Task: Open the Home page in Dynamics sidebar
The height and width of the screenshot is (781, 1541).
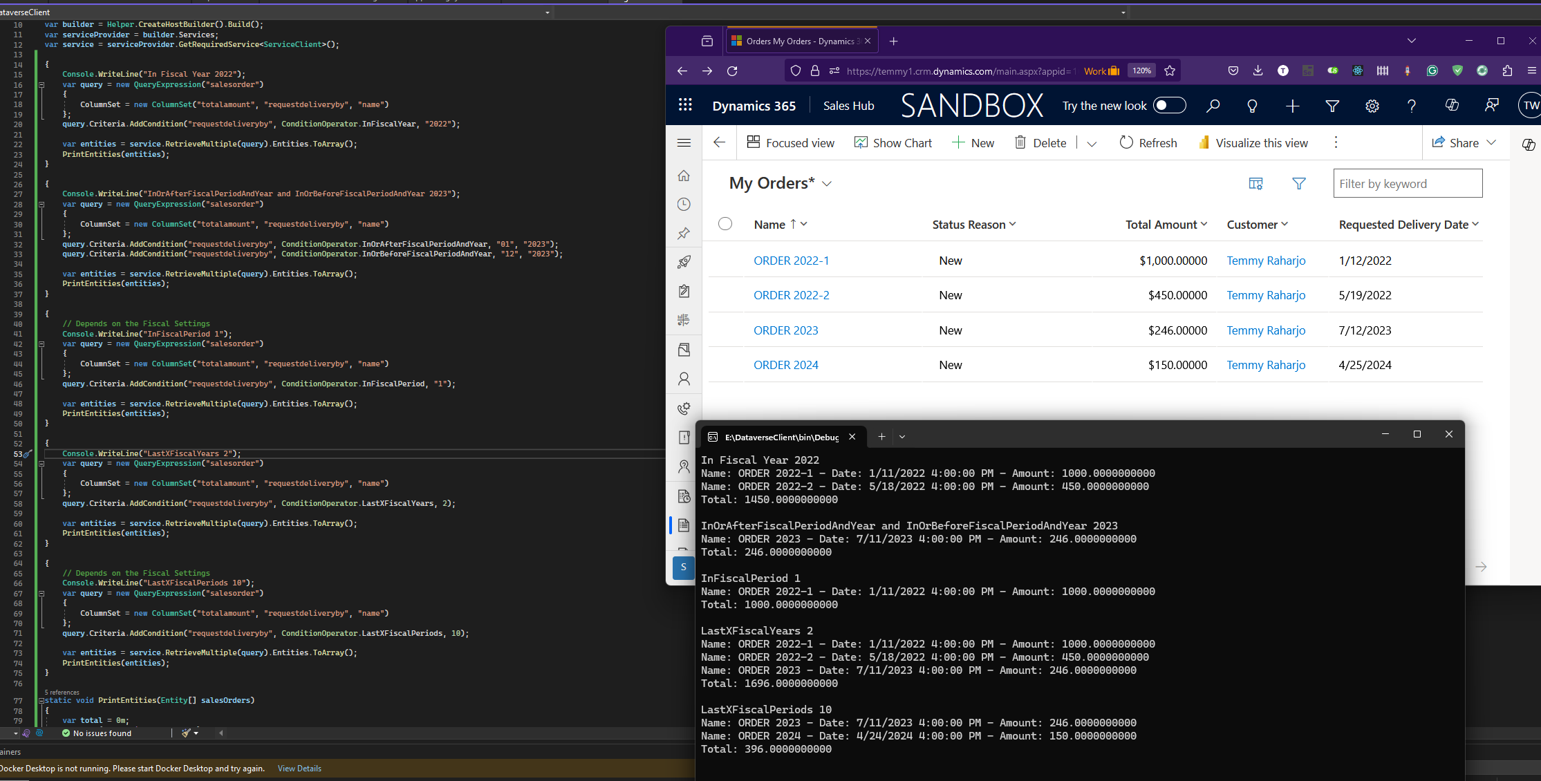Action: (x=684, y=176)
